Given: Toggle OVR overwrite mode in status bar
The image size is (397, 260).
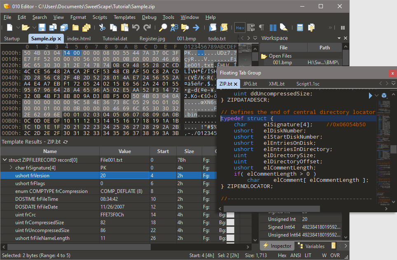Looking at the screenshot, I should click(x=335, y=255).
